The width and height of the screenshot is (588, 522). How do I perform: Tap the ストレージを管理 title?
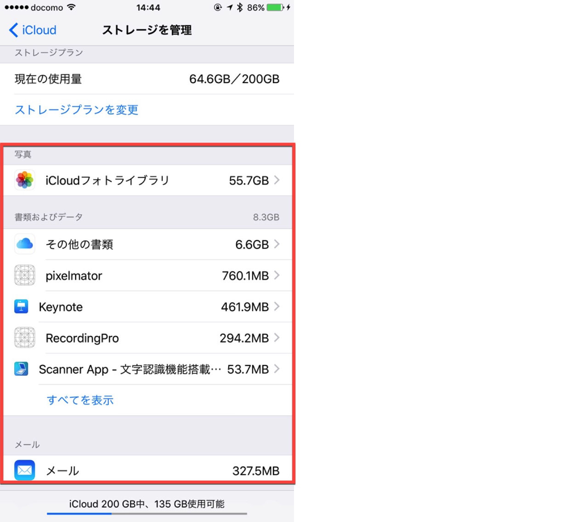point(147,30)
